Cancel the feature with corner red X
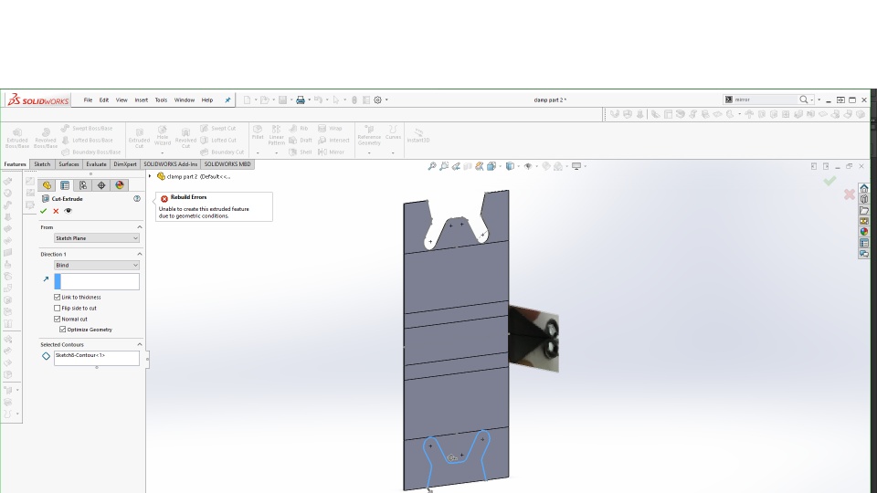Viewport: 877px width, 493px height. coord(850,194)
